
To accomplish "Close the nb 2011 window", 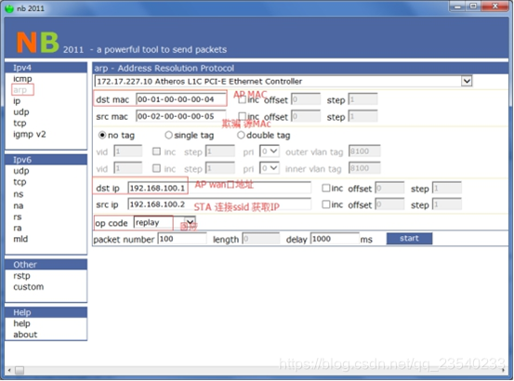I will pyautogui.click(x=495, y=7).
